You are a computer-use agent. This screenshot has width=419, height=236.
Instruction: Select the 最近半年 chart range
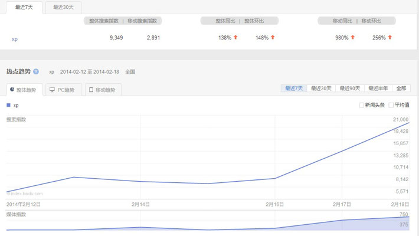378,88
